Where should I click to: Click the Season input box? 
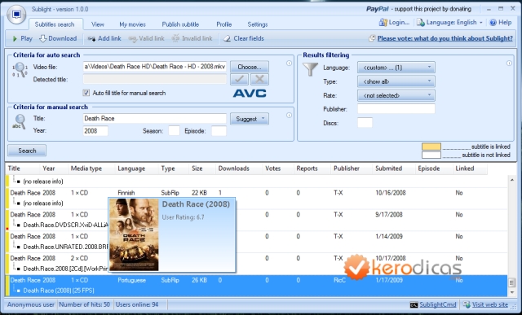[174, 131]
